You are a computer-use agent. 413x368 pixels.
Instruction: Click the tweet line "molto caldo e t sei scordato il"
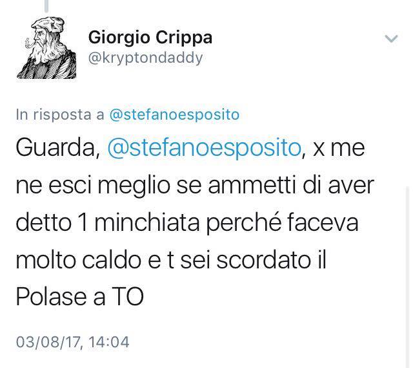(171, 260)
